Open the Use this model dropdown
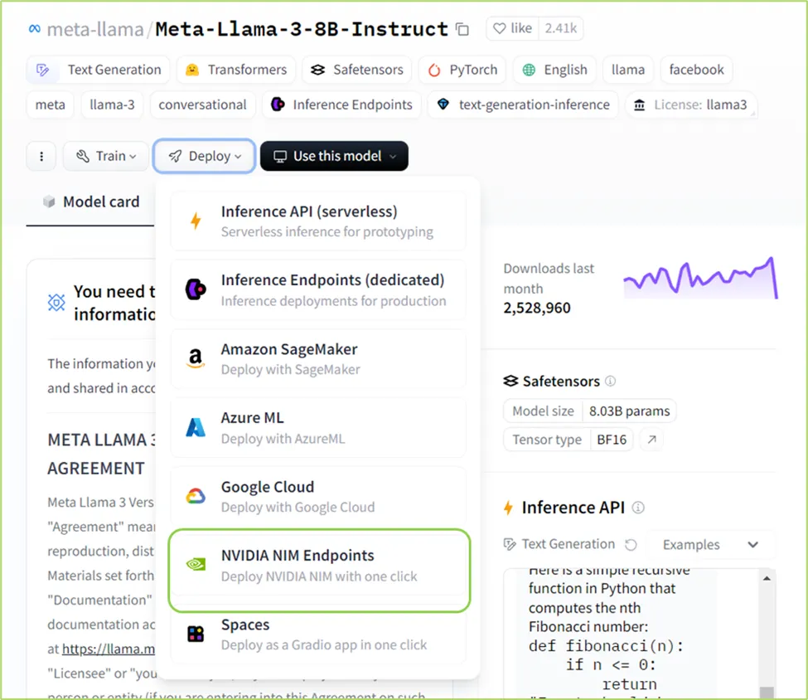This screenshot has height=700, width=808. 334,156
